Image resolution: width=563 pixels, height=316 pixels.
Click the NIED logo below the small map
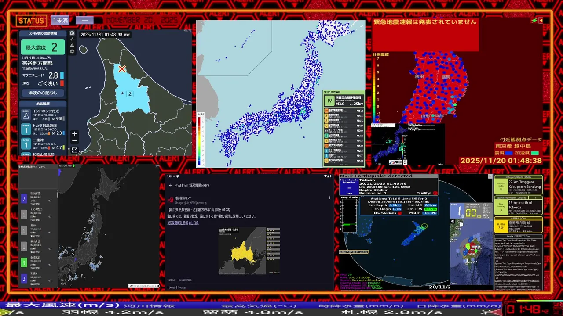[x=396, y=162]
